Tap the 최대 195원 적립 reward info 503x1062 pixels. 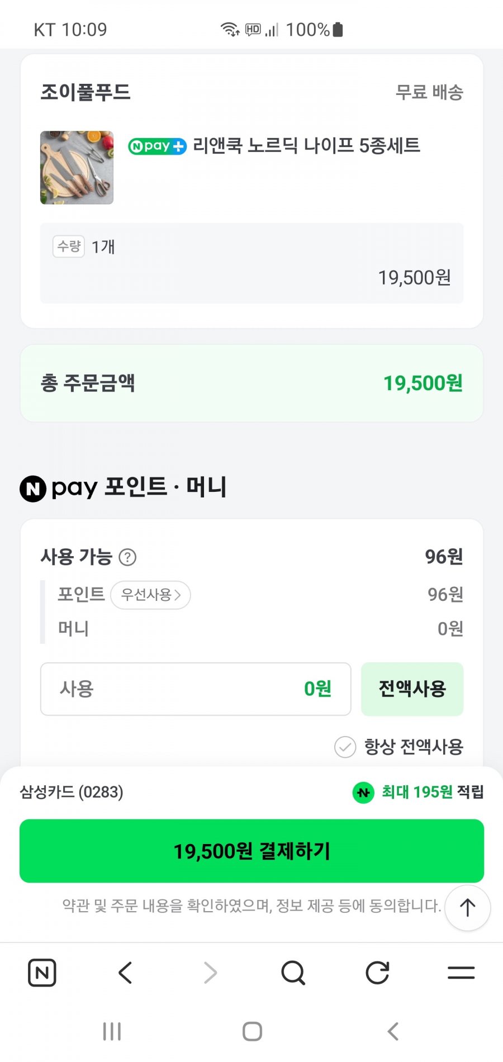point(418,792)
